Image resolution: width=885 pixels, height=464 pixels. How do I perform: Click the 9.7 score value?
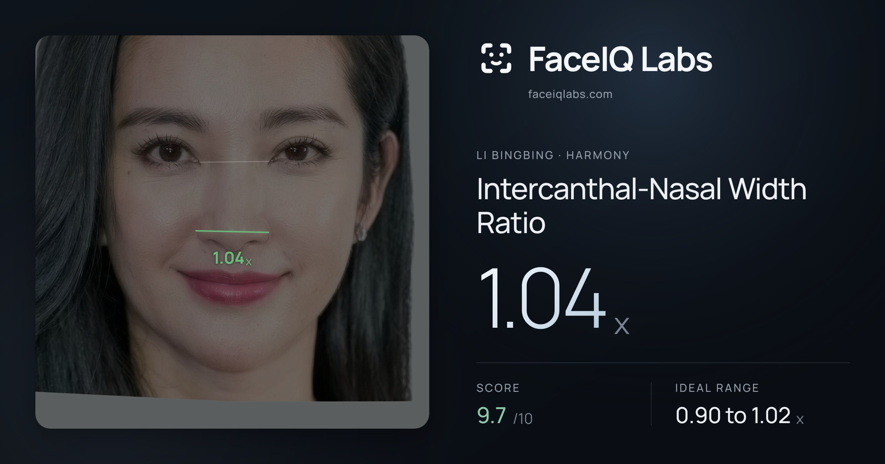click(492, 415)
